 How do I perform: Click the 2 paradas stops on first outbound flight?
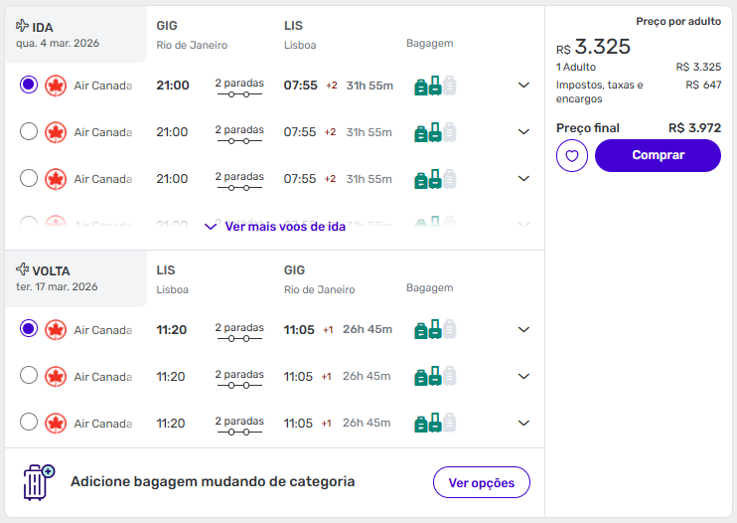(239, 86)
